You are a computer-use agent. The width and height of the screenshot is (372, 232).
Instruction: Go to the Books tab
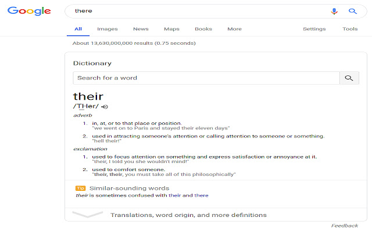point(203,29)
